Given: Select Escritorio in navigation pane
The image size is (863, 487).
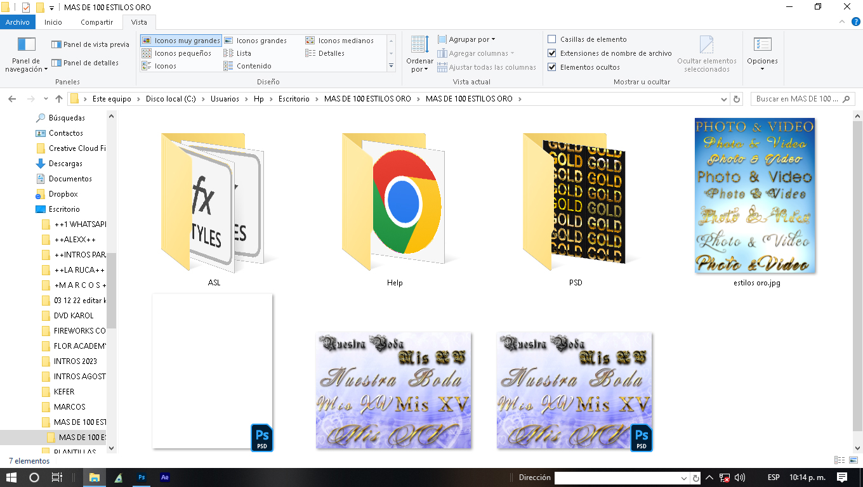Looking at the screenshot, I should 64,209.
